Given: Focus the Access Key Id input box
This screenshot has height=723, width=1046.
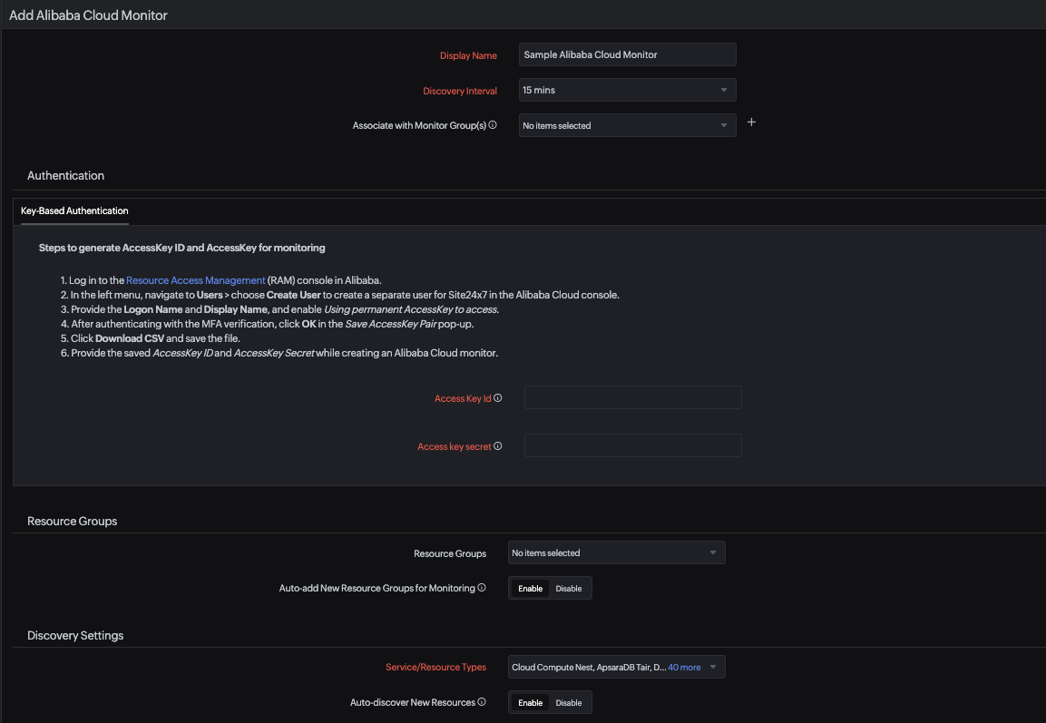Looking at the screenshot, I should pyautogui.click(x=632, y=396).
